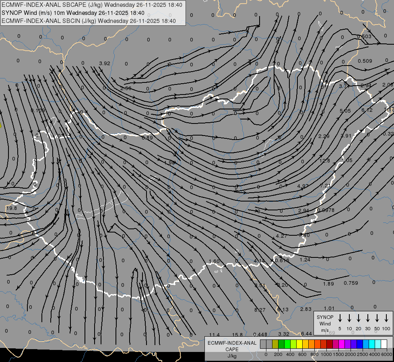Click map value 2.56
The image size is (394, 362).
[126, 88]
